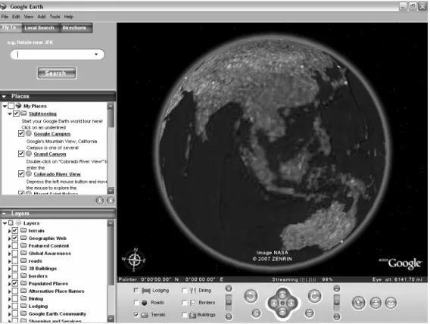Click the compass rose on the globe view
Screen dimensions: 430x324
pyautogui.click(x=134, y=260)
